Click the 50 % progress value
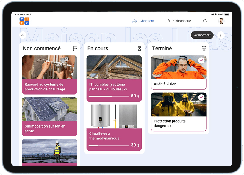 pos(135,96)
